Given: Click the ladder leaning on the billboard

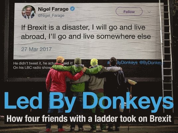Looking at the screenshot, I should pyautogui.click(x=166, y=56).
